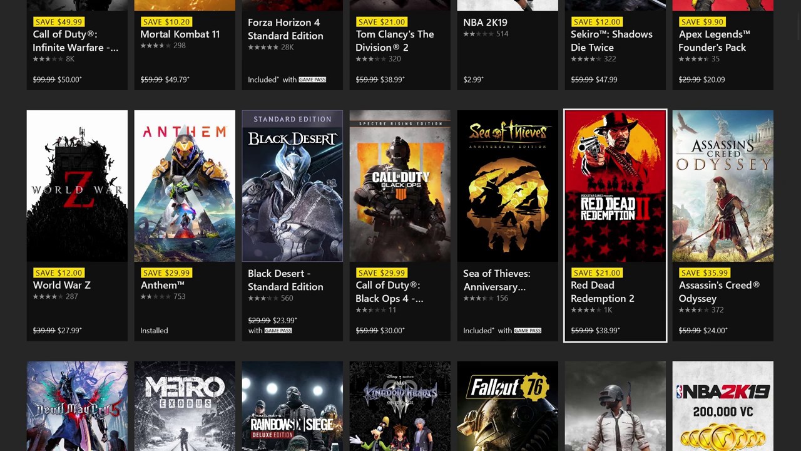Open Sea of Thieves: Anniversary title text
The image size is (801, 451).
pyautogui.click(x=496, y=280)
